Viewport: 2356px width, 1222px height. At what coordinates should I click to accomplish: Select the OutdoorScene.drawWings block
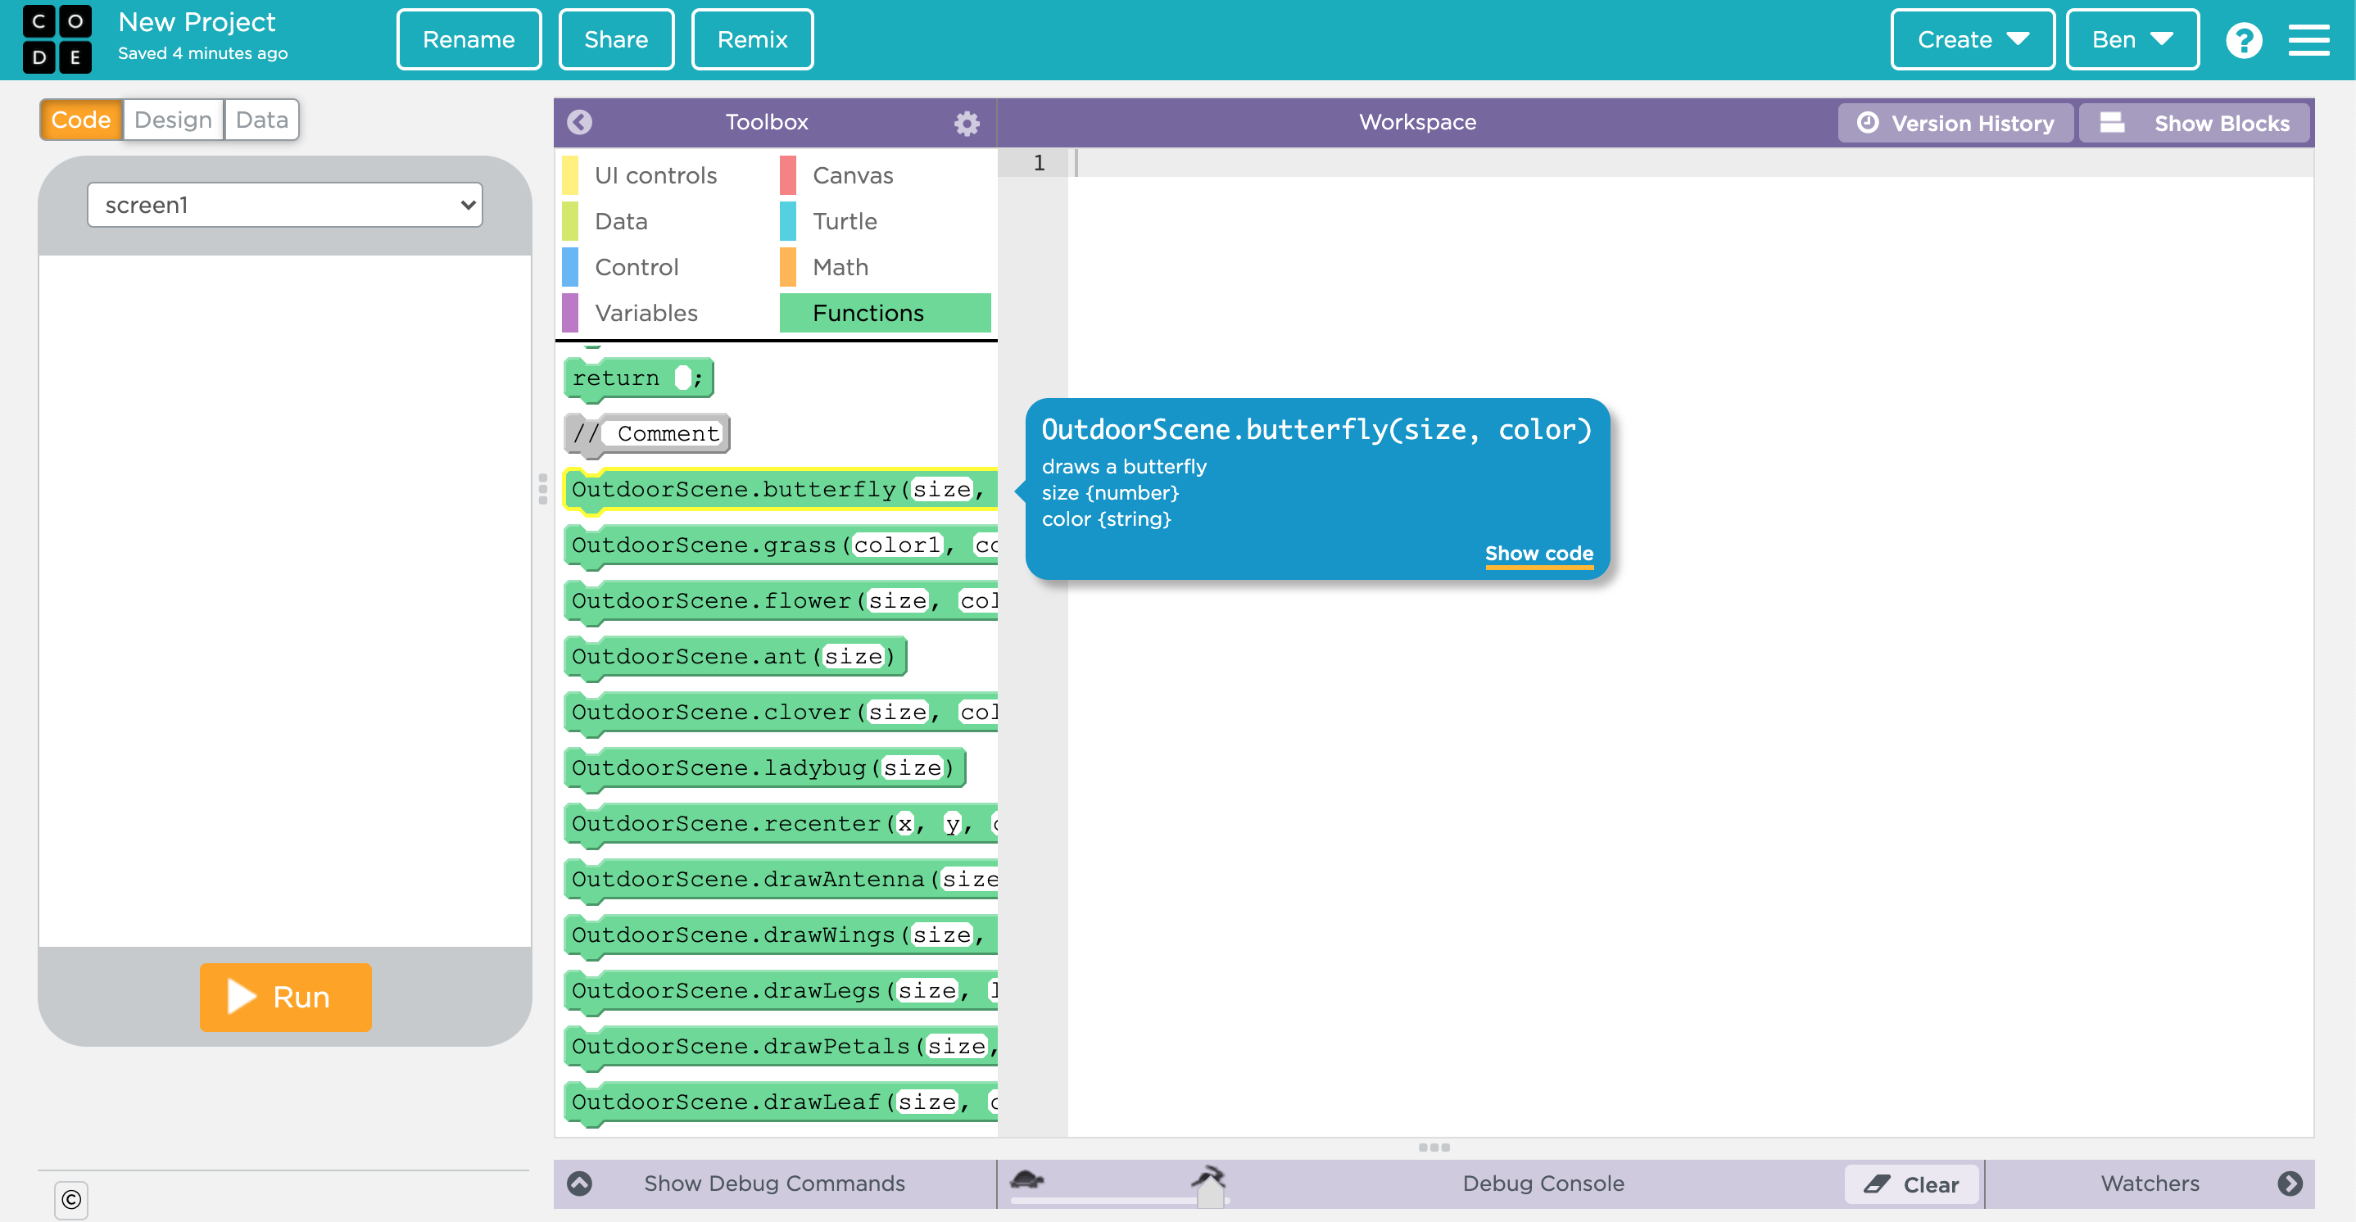[780, 935]
